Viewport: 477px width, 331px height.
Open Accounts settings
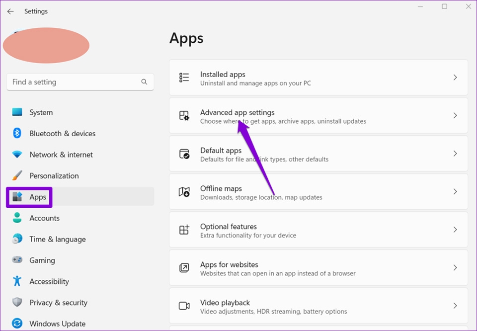coord(80,218)
